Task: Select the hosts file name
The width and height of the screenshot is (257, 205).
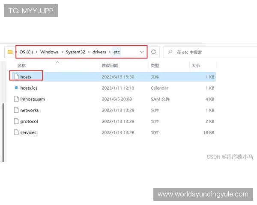Action: point(26,77)
